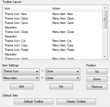Select the Theme Icon: Paste row
The image size is (110, 107).
52,50
